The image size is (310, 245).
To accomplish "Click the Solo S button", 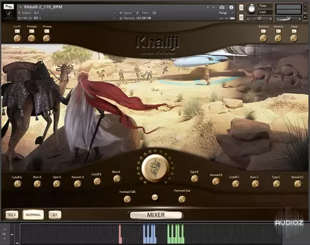I will (x=242, y=7).
